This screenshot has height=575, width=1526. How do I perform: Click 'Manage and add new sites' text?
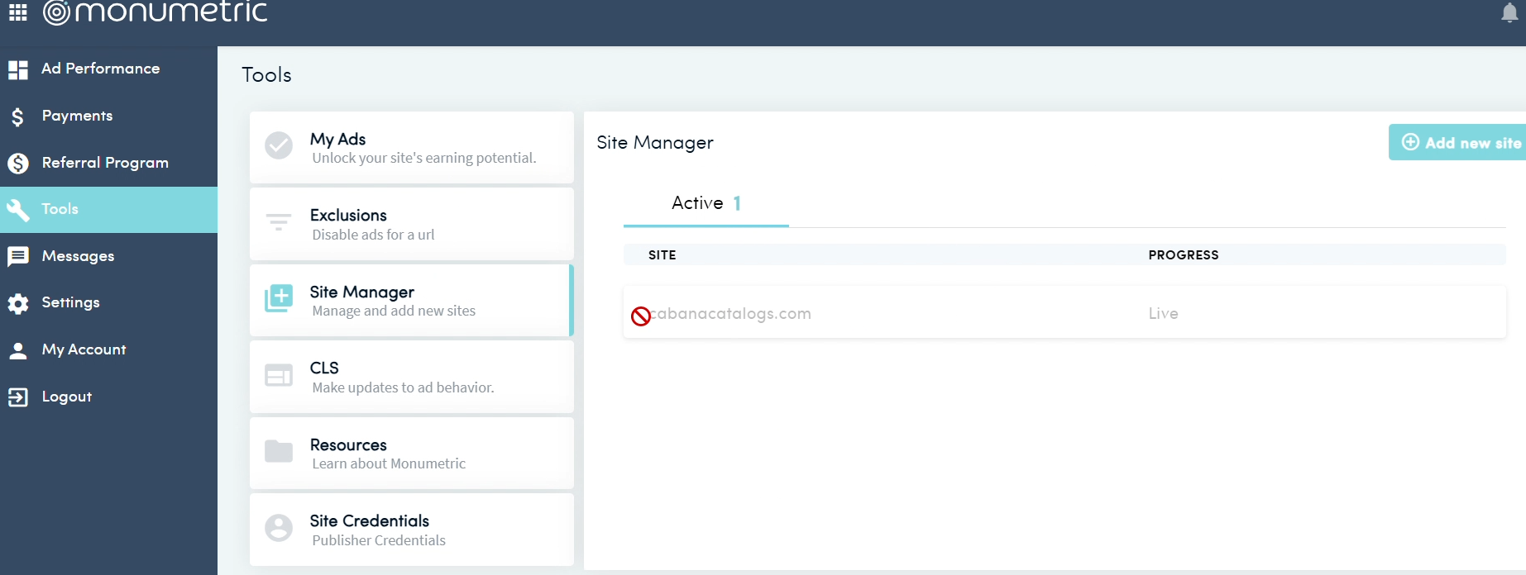(394, 311)
